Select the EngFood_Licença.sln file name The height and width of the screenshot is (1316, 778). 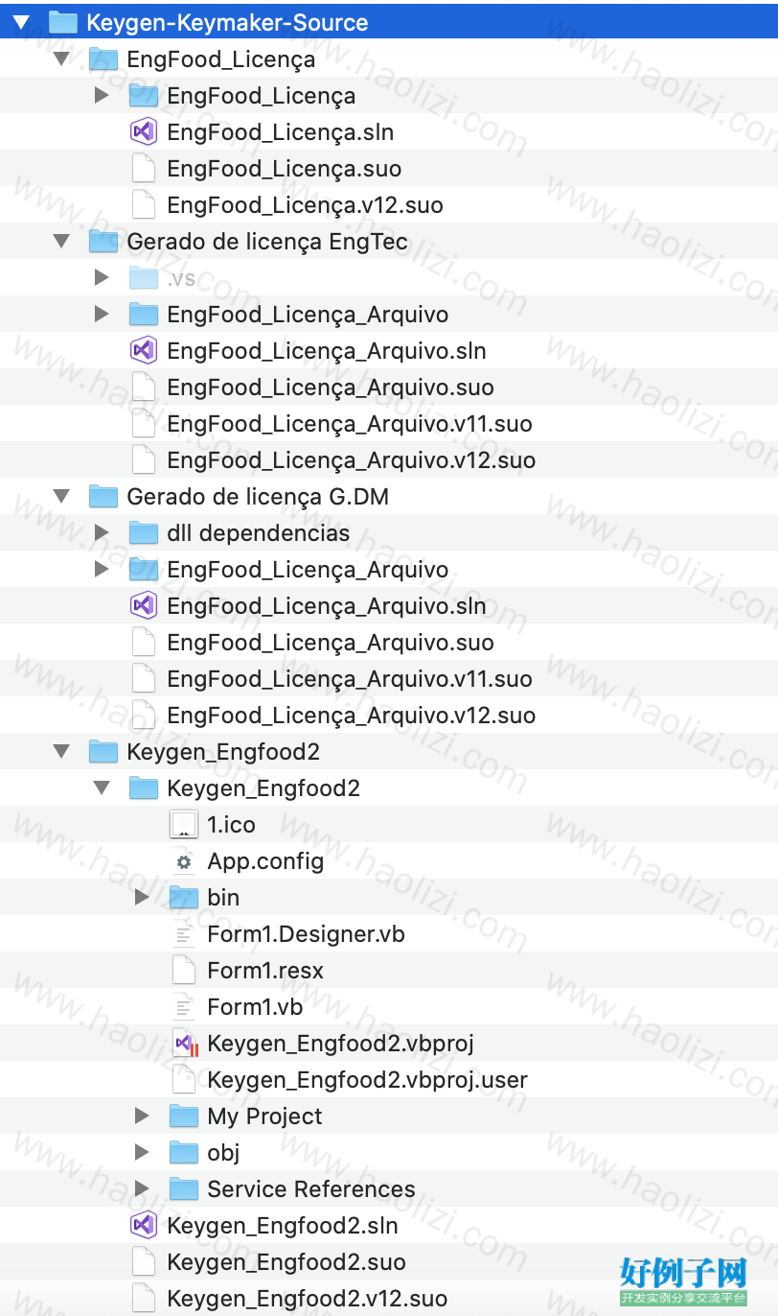(x=281, y=132)
